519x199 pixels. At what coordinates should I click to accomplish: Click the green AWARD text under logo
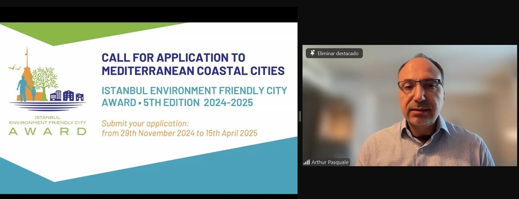47,131
